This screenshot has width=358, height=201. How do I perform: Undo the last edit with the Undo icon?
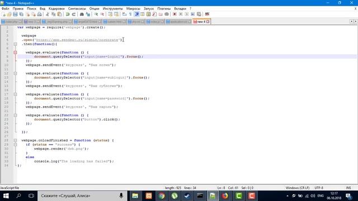point(68,14)
